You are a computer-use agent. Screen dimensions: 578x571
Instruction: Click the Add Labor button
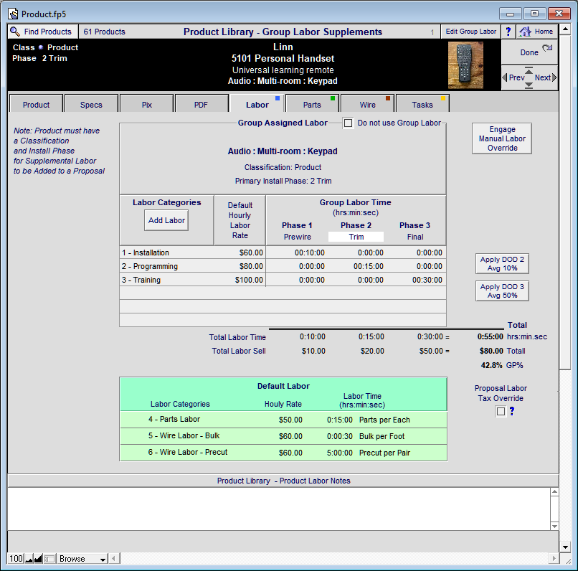[166, 220]
